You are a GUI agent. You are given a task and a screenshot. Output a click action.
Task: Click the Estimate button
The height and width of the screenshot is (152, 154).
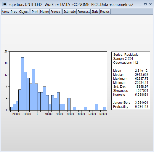point(70,12)
